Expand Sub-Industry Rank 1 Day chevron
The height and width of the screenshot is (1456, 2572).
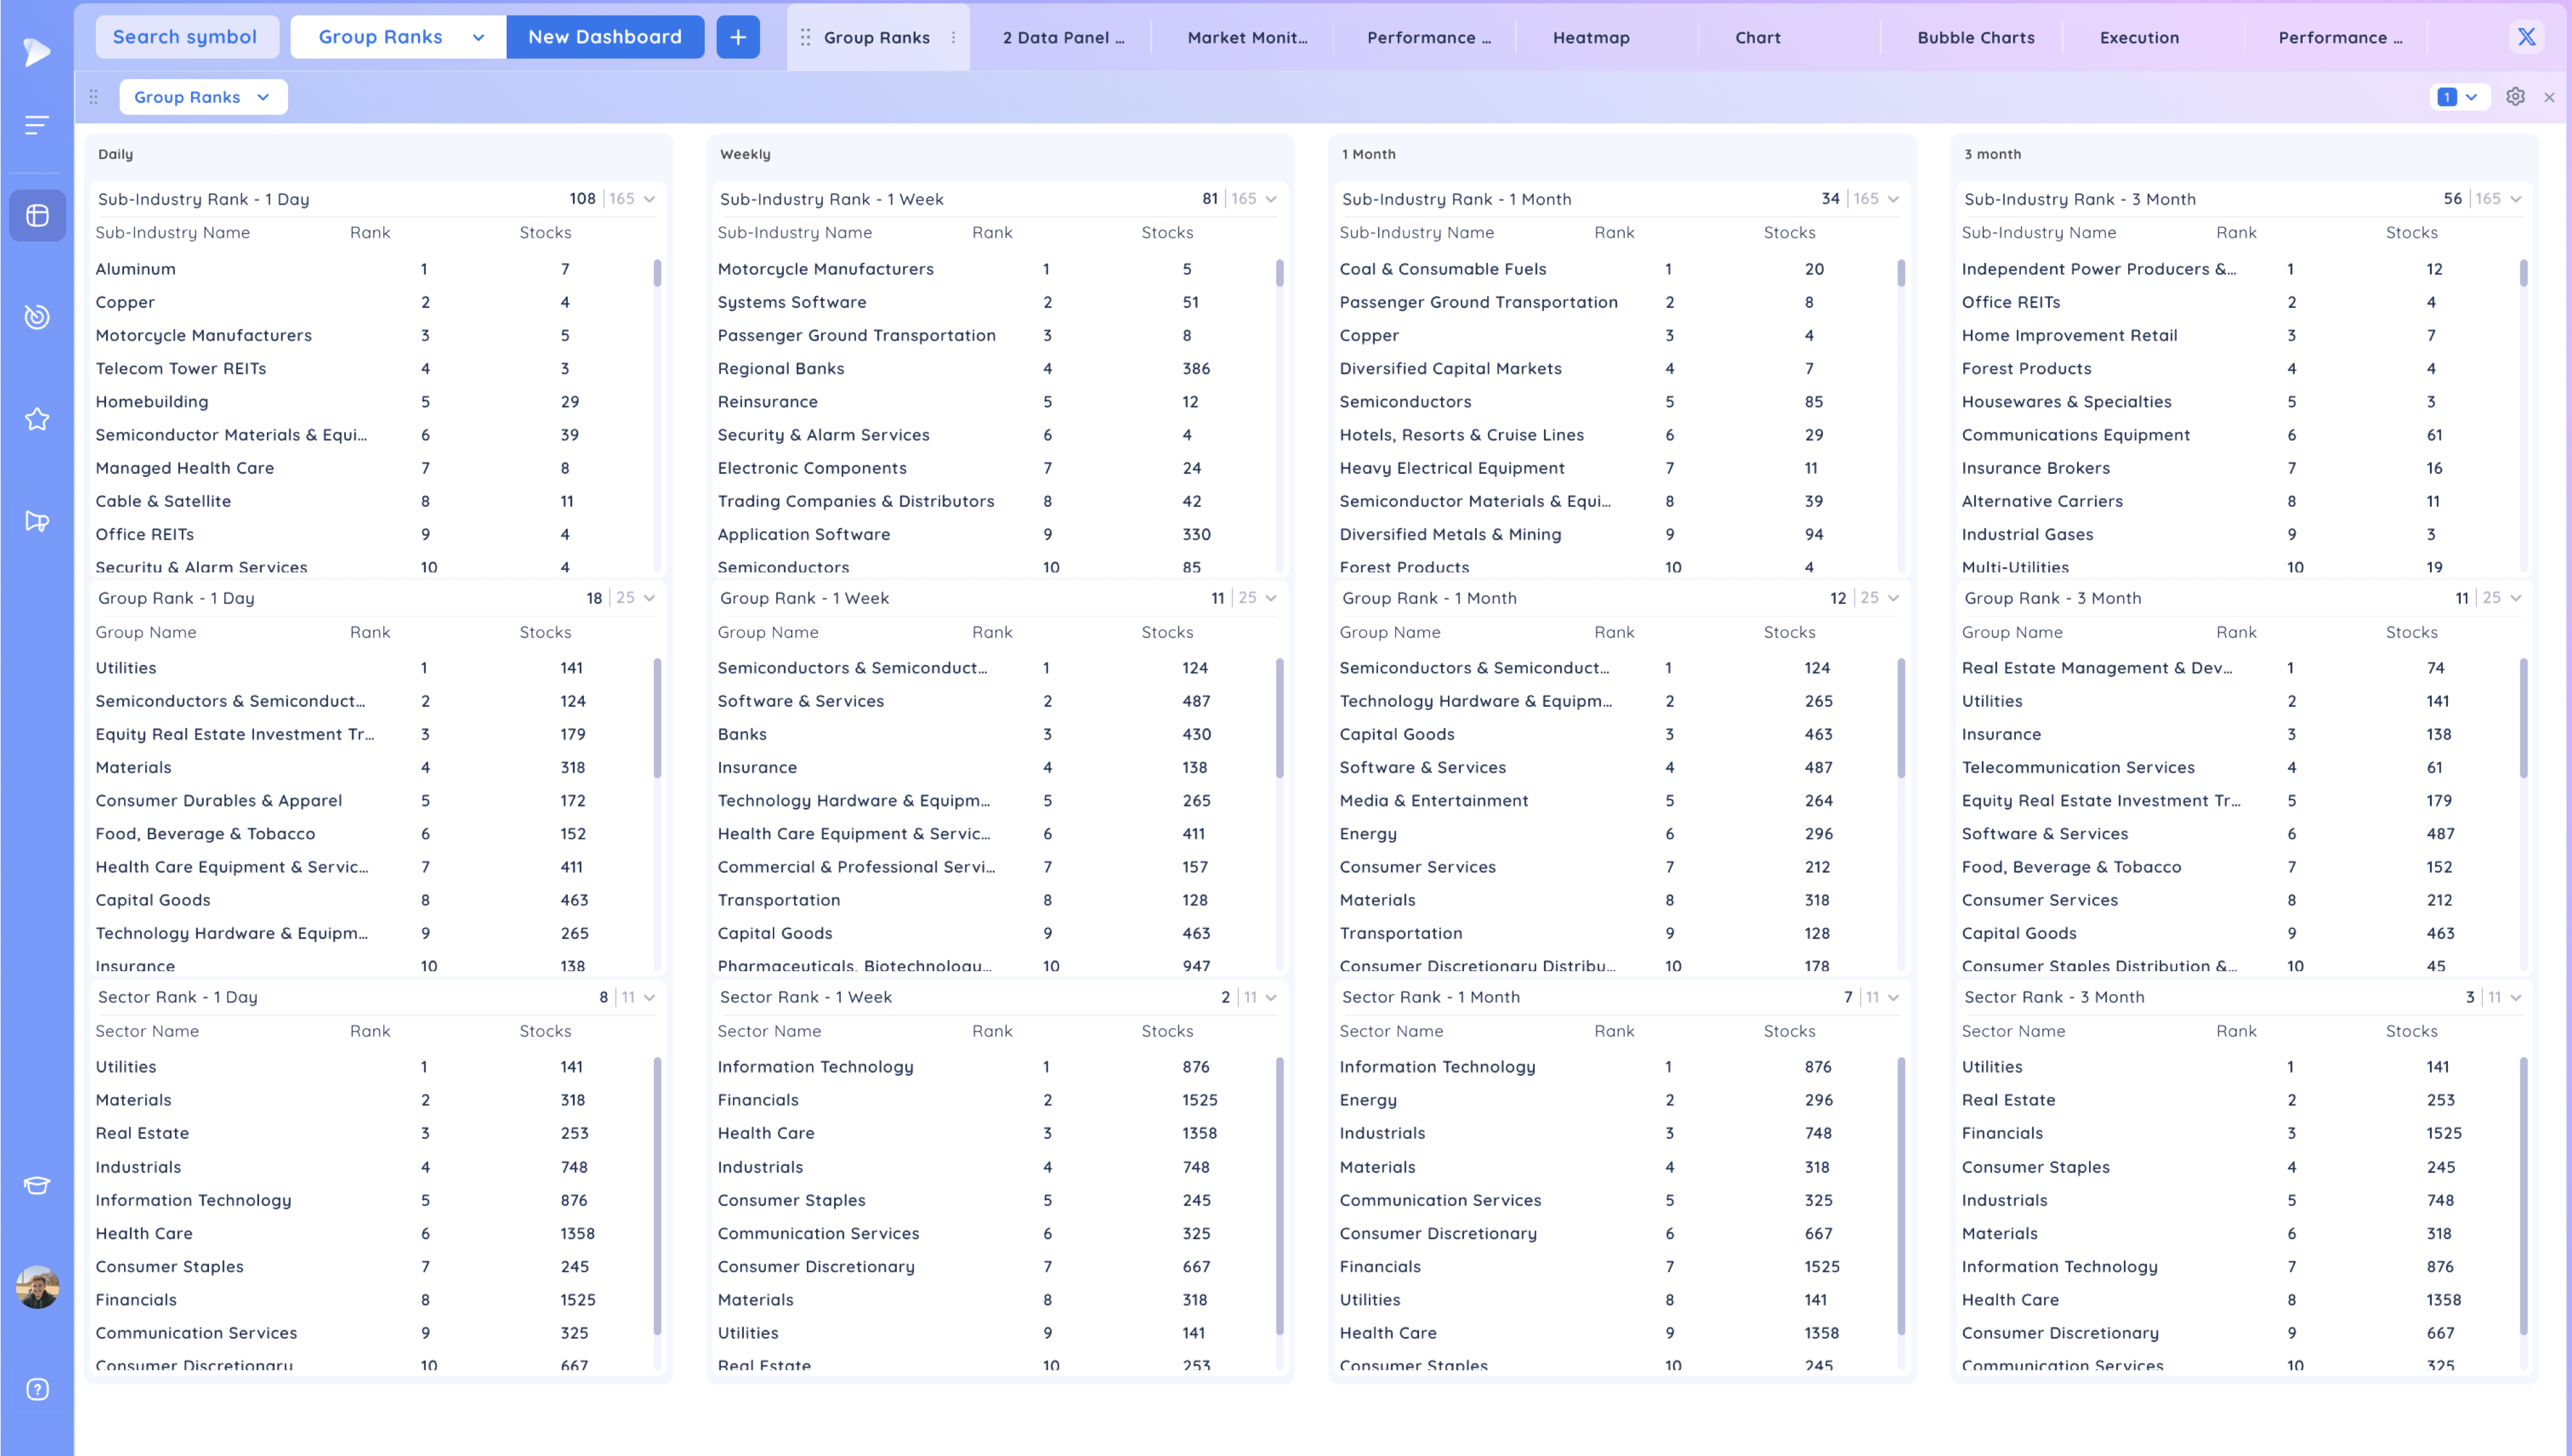coord(649,199)
